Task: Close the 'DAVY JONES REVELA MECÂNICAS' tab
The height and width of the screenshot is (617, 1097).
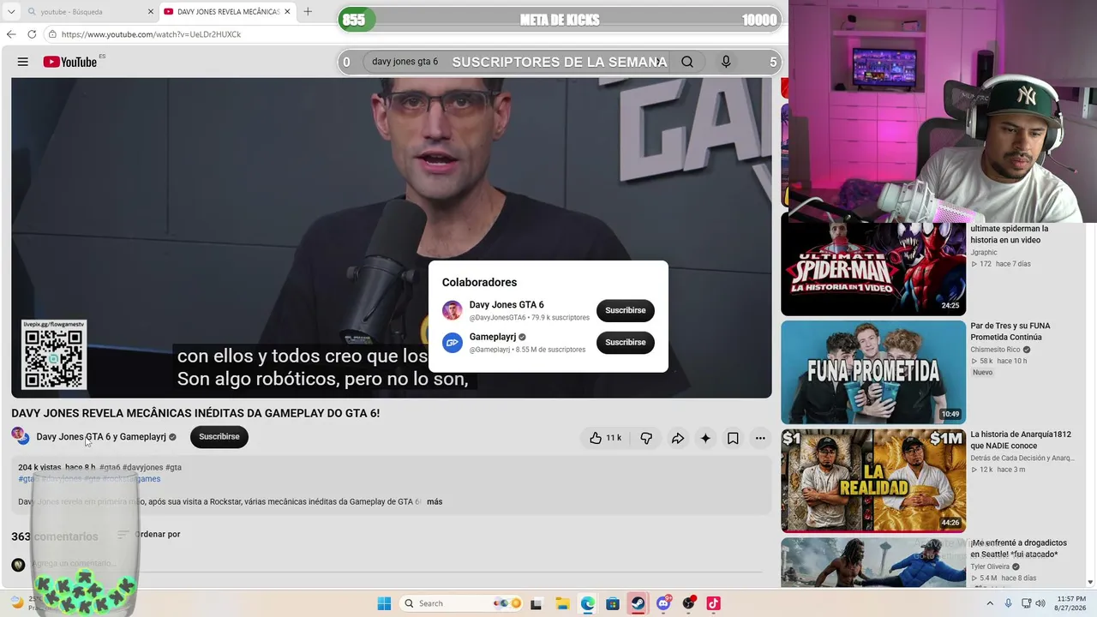Action: (287, 12)
